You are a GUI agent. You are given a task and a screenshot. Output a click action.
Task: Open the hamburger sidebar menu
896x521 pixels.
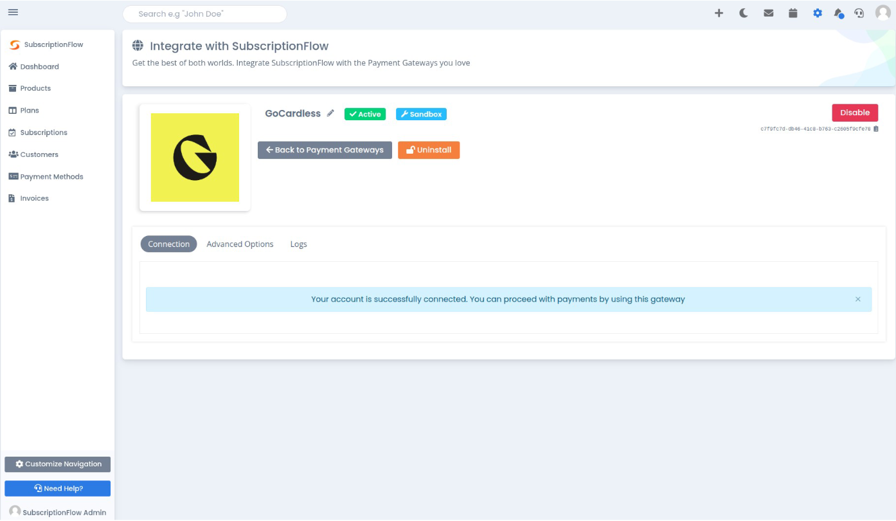click(13, 12)
